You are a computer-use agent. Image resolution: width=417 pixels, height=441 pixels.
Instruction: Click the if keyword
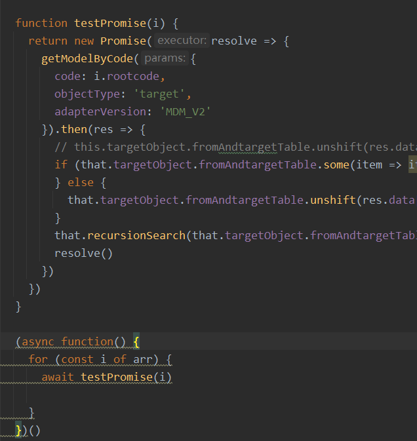pyautogui.click(x=61, y=165)
